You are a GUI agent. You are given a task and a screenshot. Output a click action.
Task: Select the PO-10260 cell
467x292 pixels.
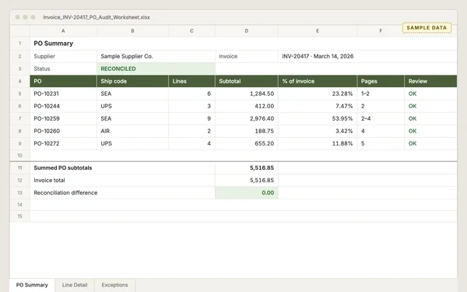tap(64, 131)
